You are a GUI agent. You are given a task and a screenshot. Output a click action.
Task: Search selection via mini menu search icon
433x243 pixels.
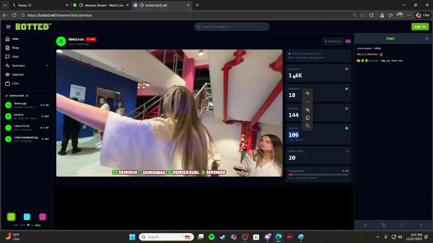307,126
